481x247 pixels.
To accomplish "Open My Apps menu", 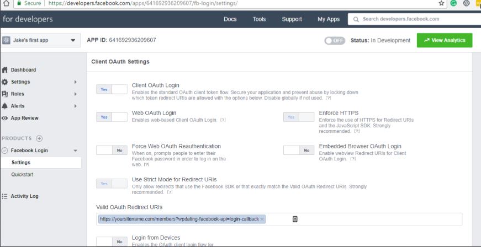I will coord(329,19).
